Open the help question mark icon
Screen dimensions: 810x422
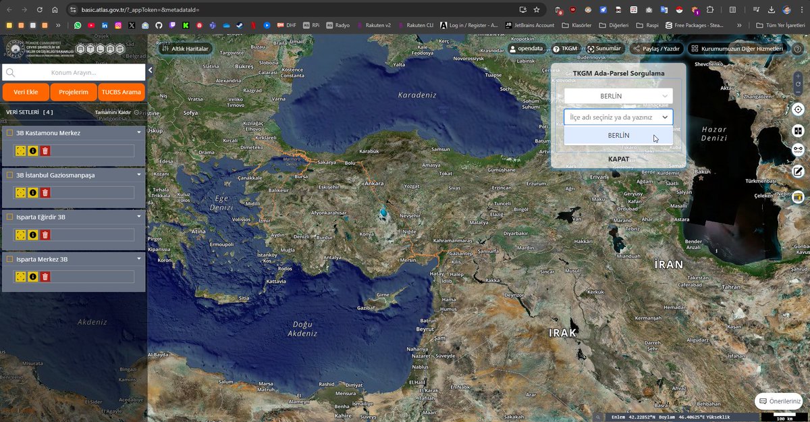point(797,49)
